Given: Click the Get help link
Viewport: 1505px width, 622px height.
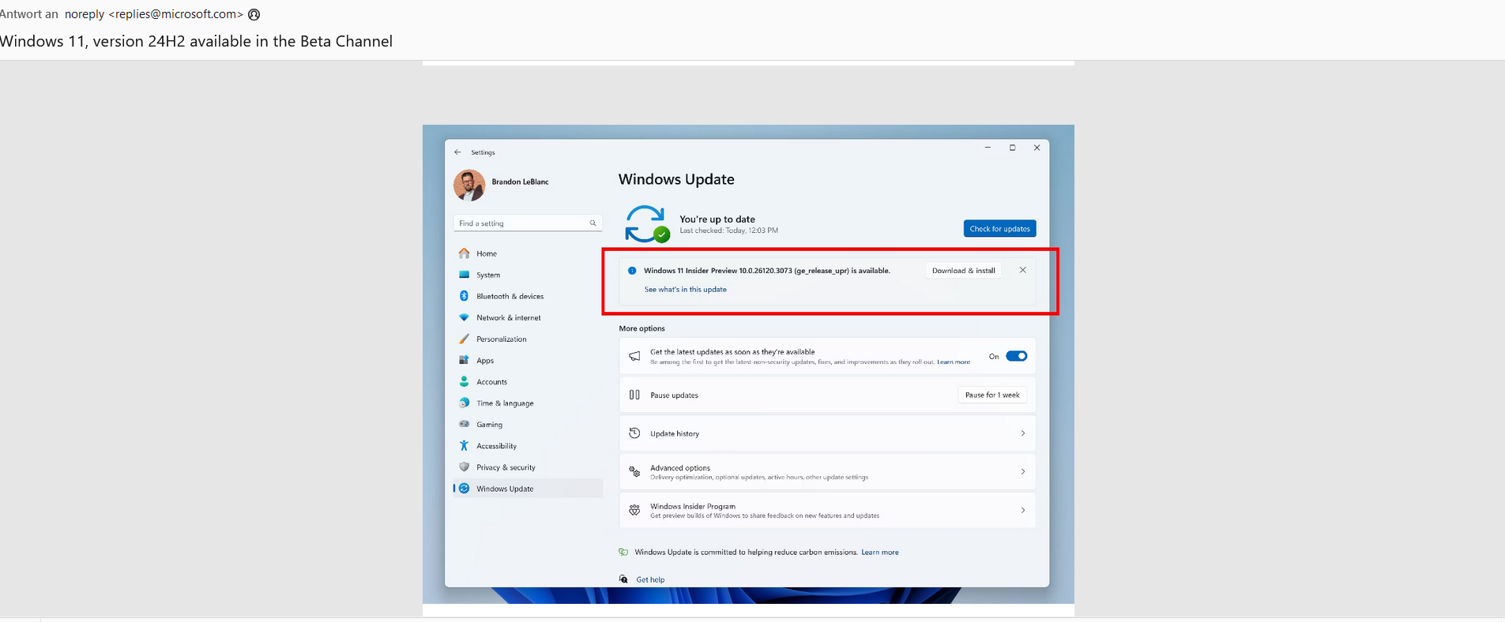Looking at the screenshot, I should 650,579.
